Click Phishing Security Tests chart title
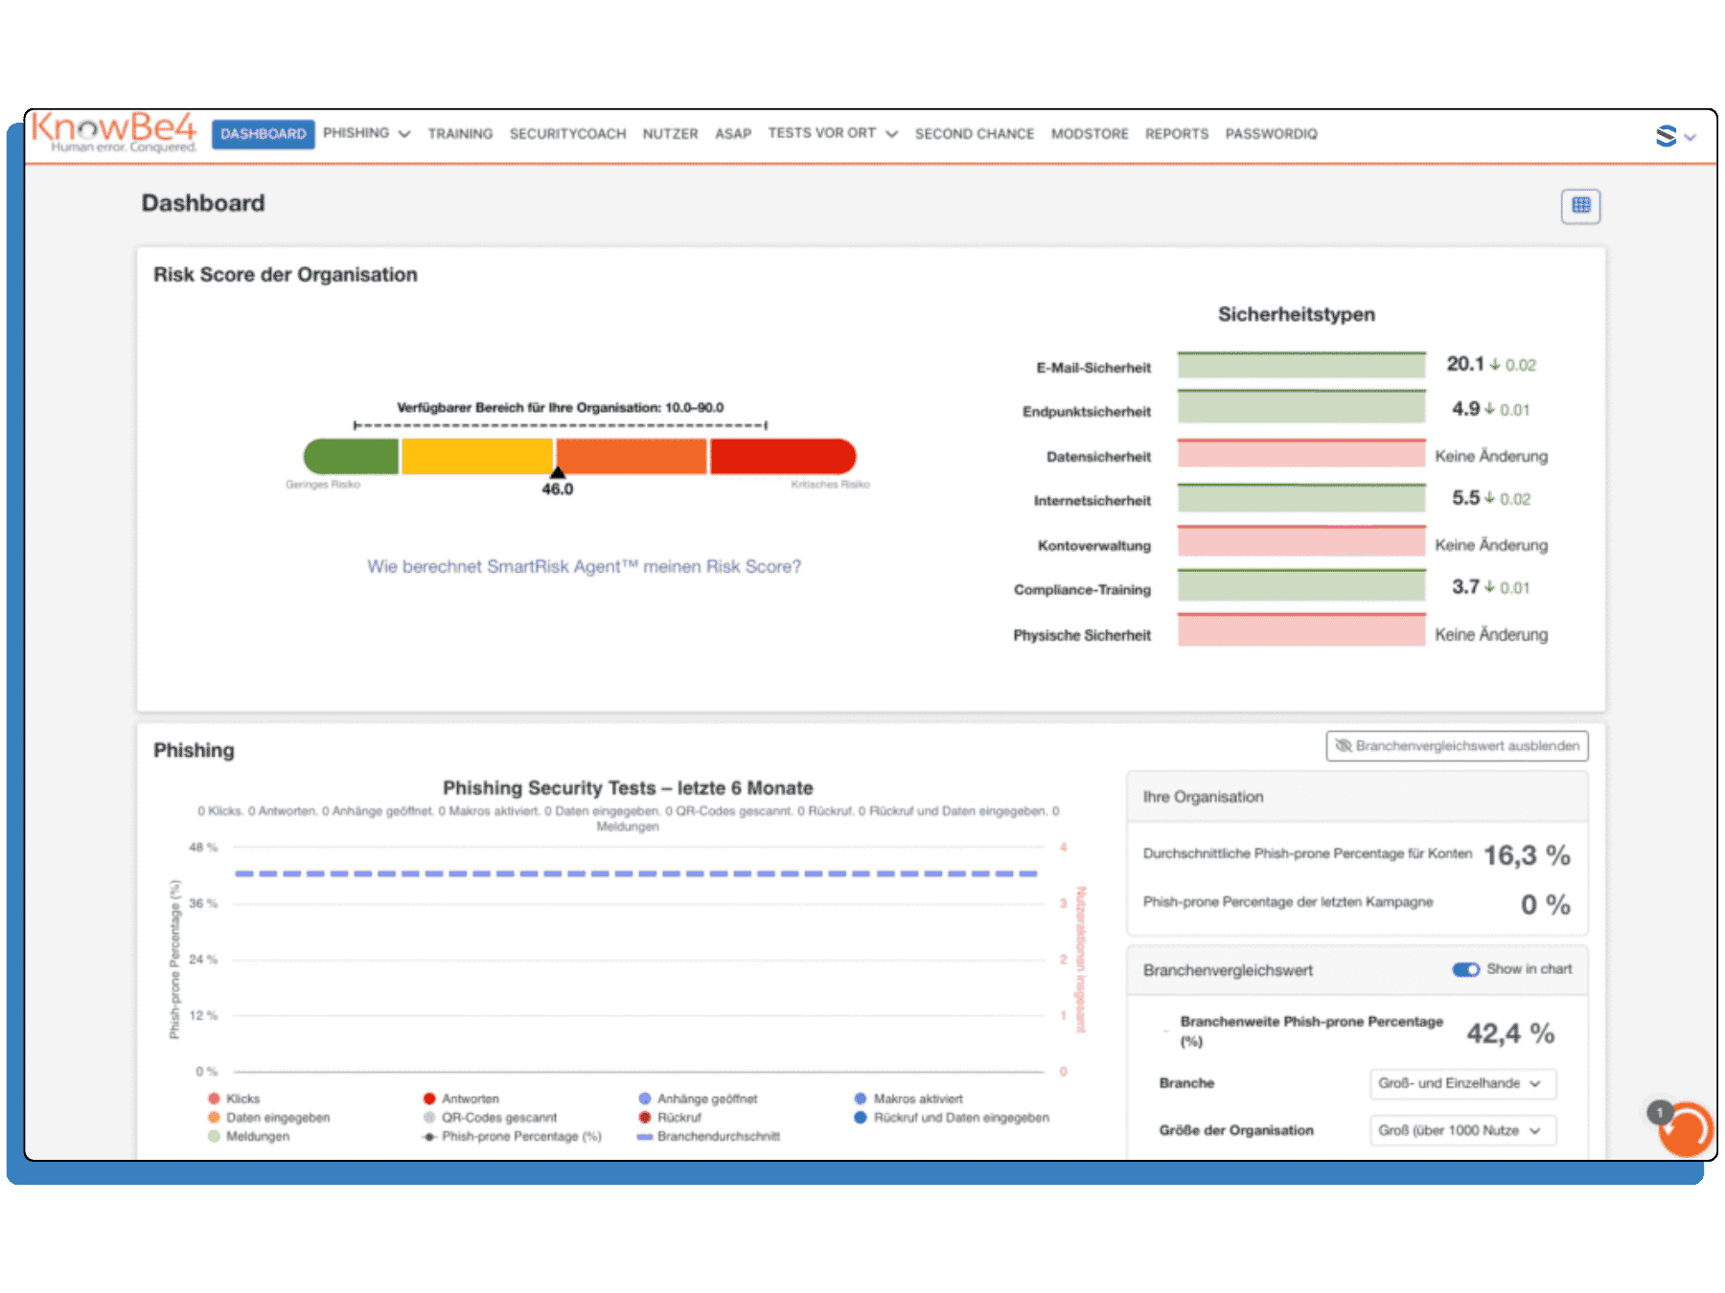Viewport: 1725px width, 1293px height. [x=628, y=788]
